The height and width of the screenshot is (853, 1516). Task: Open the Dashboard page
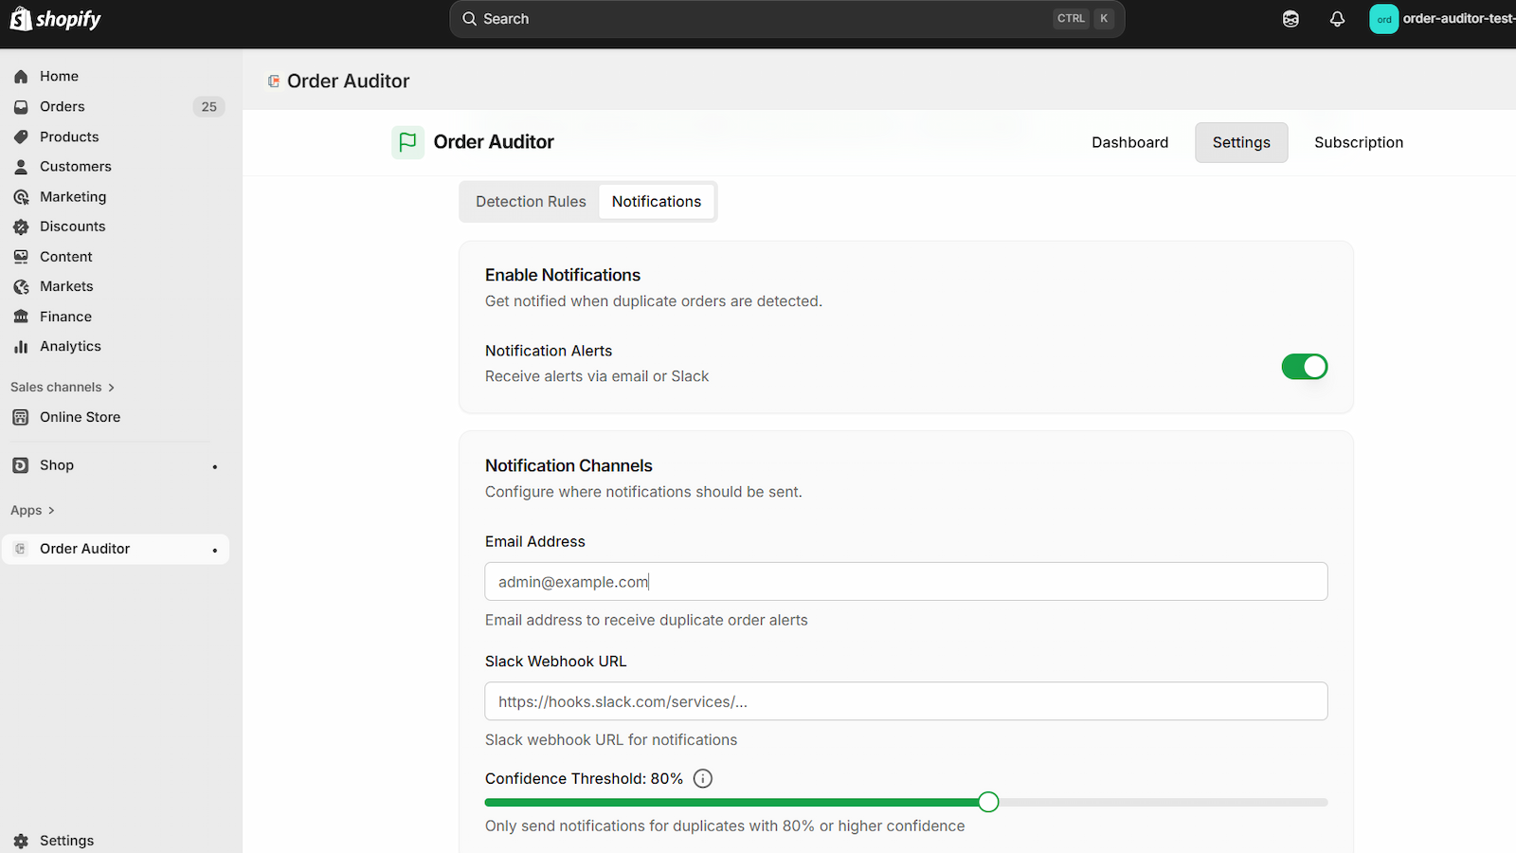coord(1129,143)
